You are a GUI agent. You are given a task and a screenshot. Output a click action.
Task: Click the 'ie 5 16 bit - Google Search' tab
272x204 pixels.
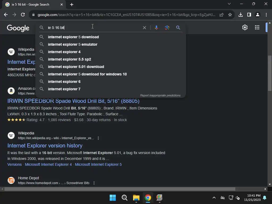[x=34, y=5]
